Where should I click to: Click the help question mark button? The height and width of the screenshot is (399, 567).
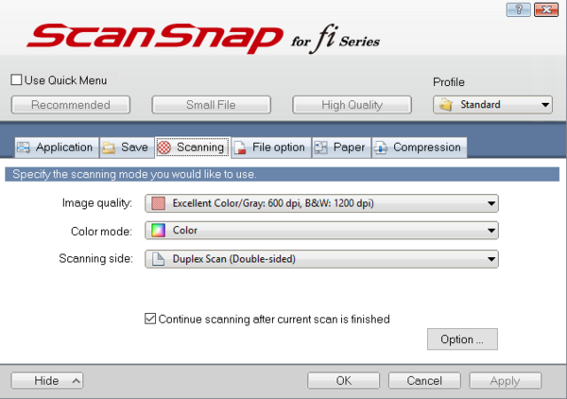[519, 9]
